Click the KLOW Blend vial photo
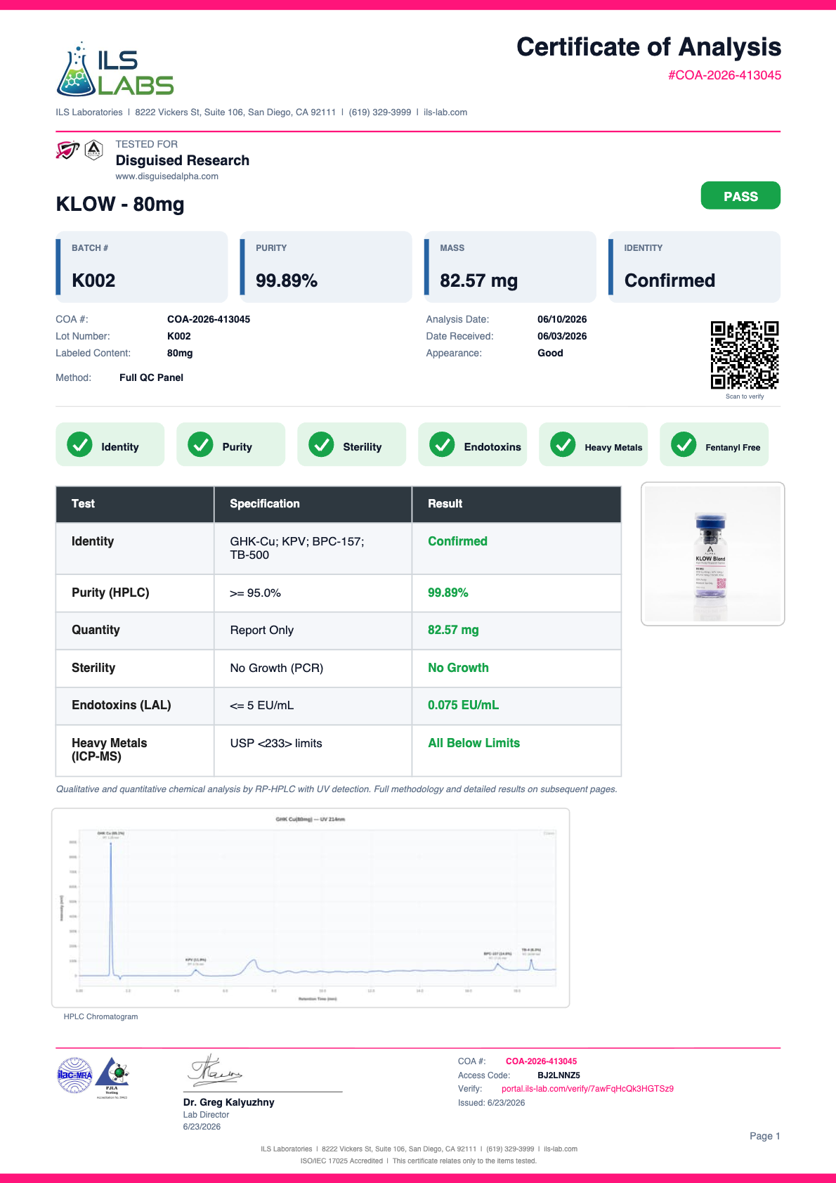The height and width of the screenshot is (1183, 836). point(712,554)
